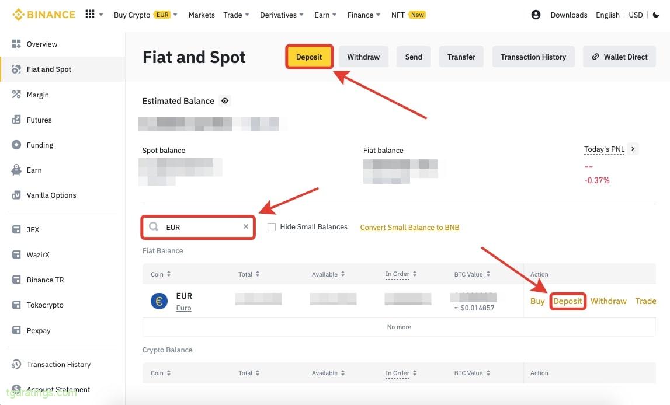Click the Binance logo
The image size is (670, 405).
(44, 15)
